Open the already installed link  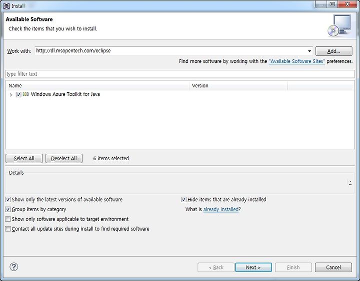pyautogui.click(x=221, y=209)
